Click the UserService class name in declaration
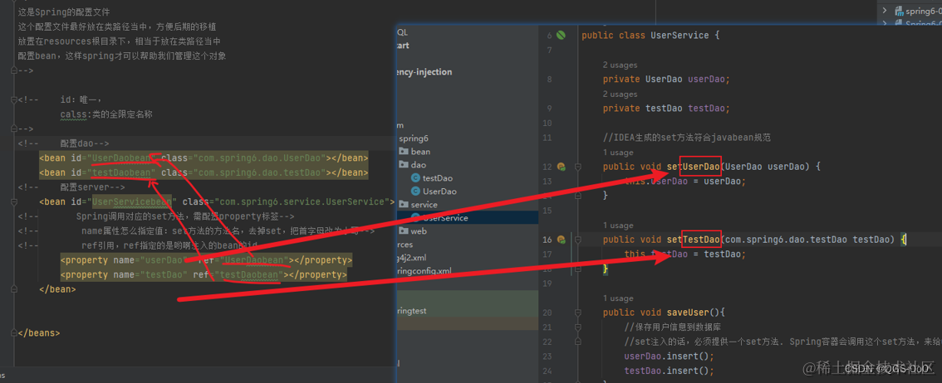 click(x=680, y=36)
